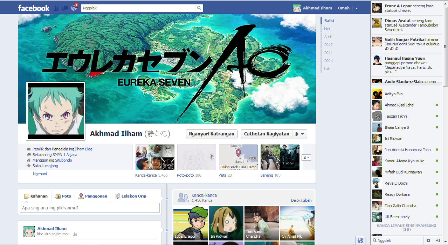Click the Nggolek search field at top
Image resolution: width=448 pixels, height=245 pixels.
138,8
